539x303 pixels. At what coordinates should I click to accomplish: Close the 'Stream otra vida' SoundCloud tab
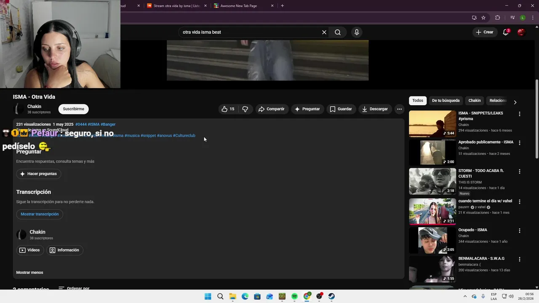pos(205,6)
